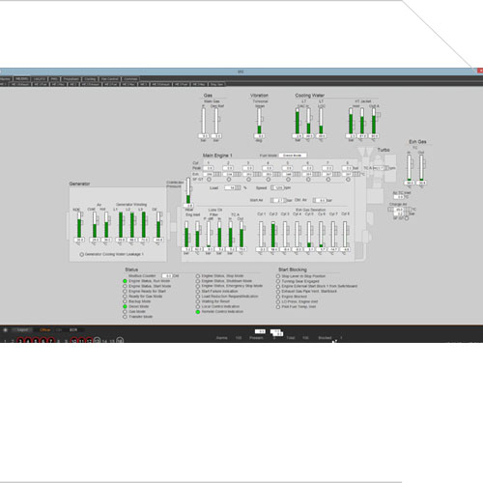The image size is (483, 483).
Task: Open the Cooling tab
Action: [x=90, y=79]
